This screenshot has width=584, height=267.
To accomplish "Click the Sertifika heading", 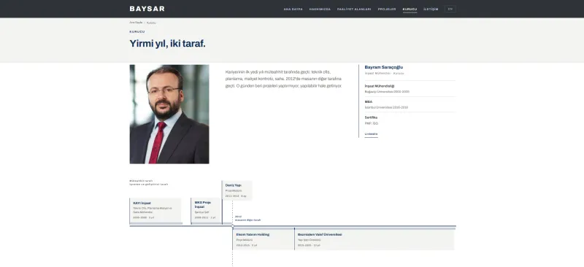I will 371,117.
